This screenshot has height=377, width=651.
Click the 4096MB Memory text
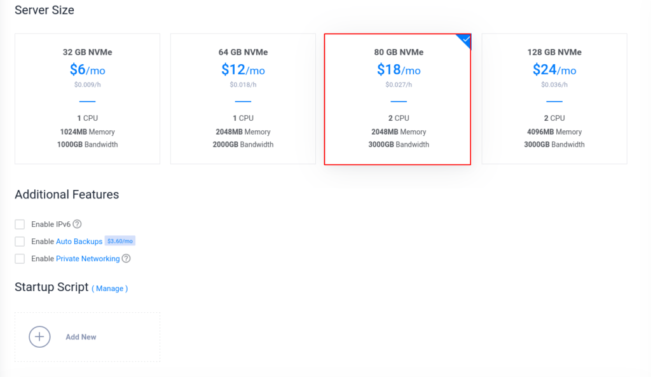(554, 132)
